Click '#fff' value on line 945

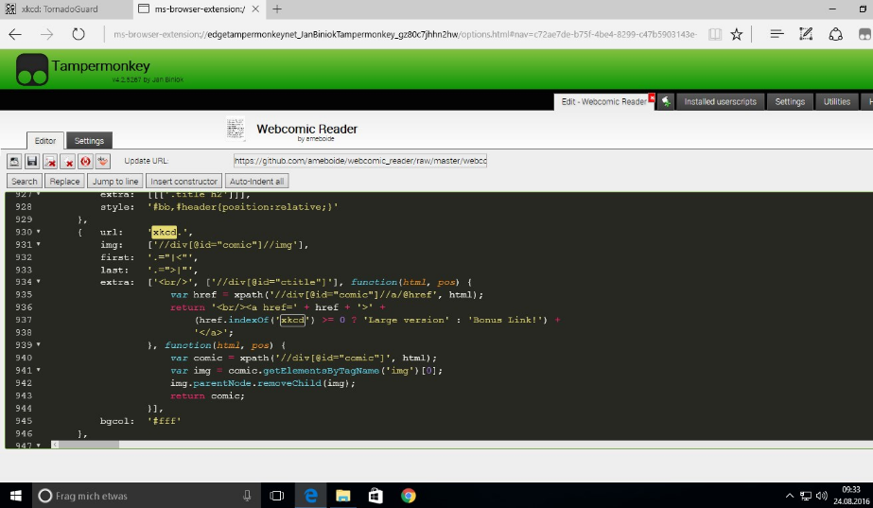click(165, 421)
